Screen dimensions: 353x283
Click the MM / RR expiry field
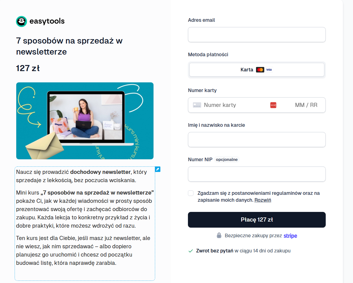306,105
